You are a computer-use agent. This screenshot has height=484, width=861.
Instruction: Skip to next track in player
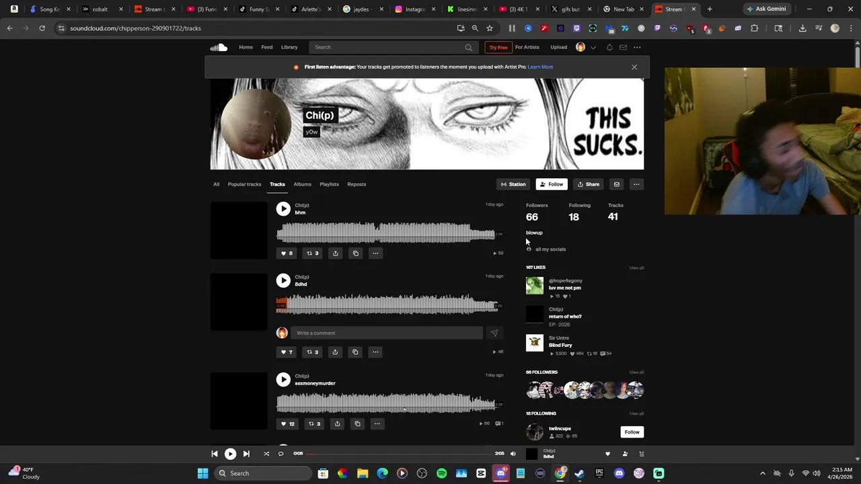click(x=246, y=454)
